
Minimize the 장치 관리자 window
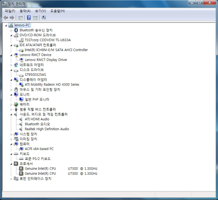point(192,2)
